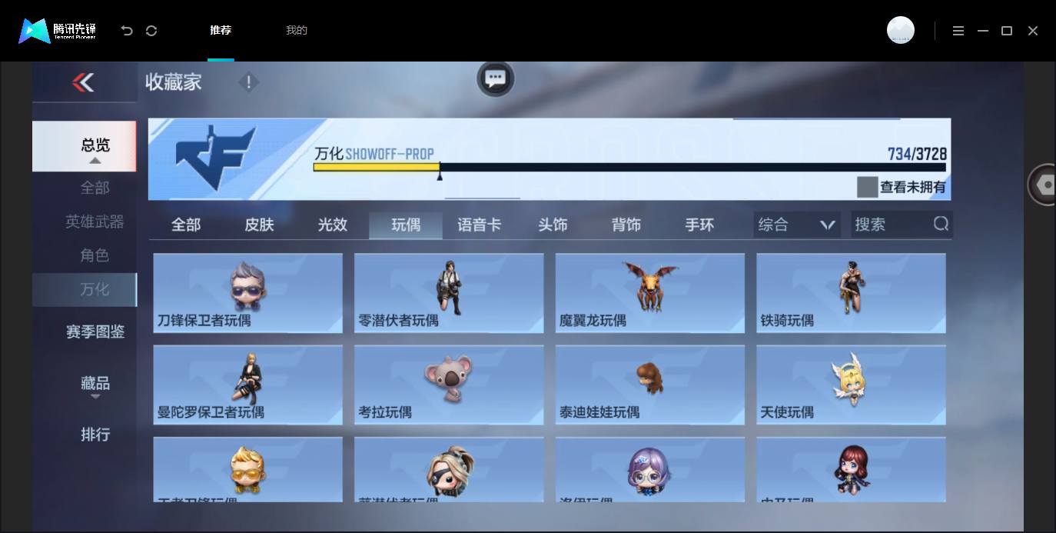The width and height of the screenshot is (1056, 533).
Task: Open 英雄武器 in the left sidebar
Action: [x=95, y=222]
